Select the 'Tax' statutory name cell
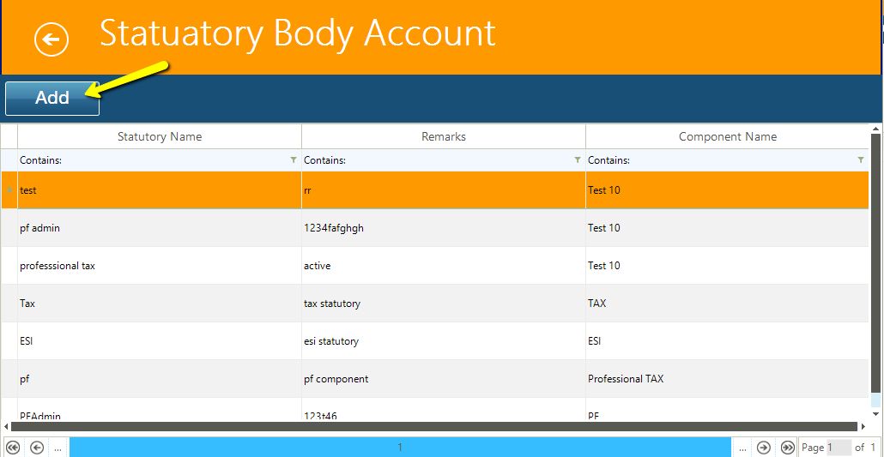The image size is (884, 457). (x=160, y=304)
